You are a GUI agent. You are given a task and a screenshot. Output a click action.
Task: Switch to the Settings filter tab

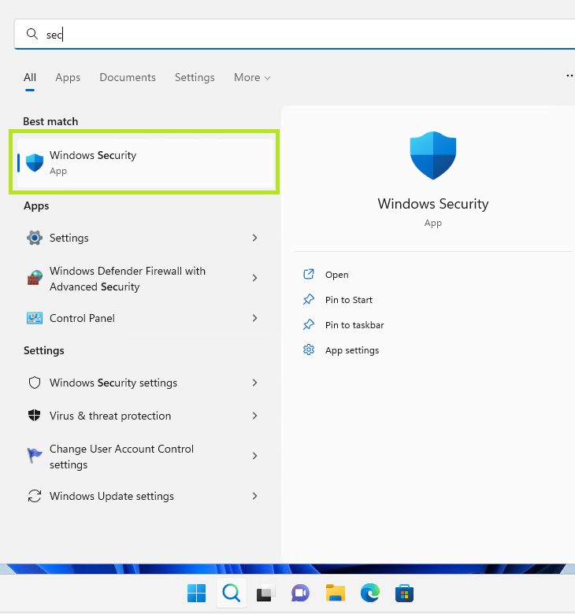click(195, 77)
